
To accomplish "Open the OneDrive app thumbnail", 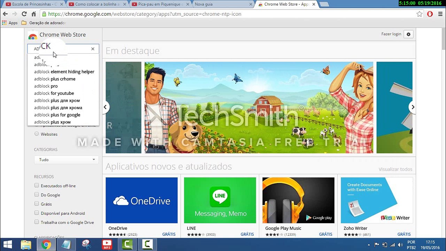I will [141, 200].
